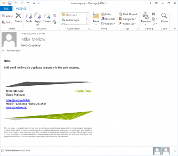Open Quick Steps dialog launcher

coord(89,29)
